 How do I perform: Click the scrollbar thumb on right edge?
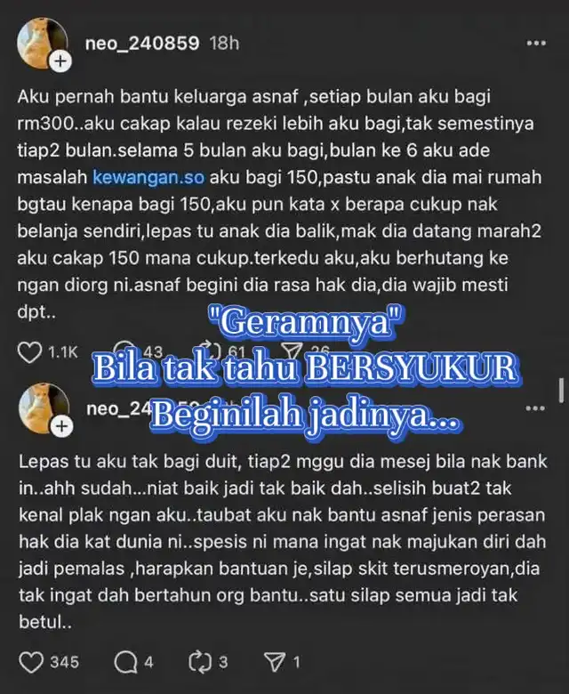(562, 391)
